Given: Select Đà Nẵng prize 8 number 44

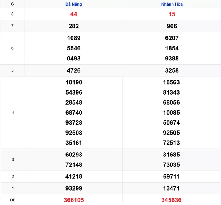Looking at the screenshot, I should [x=74, y=14].
